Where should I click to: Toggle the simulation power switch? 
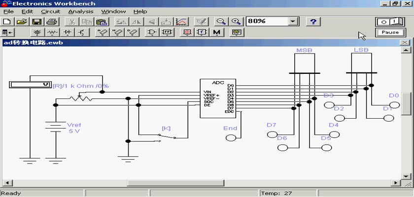tap(390, 22)
